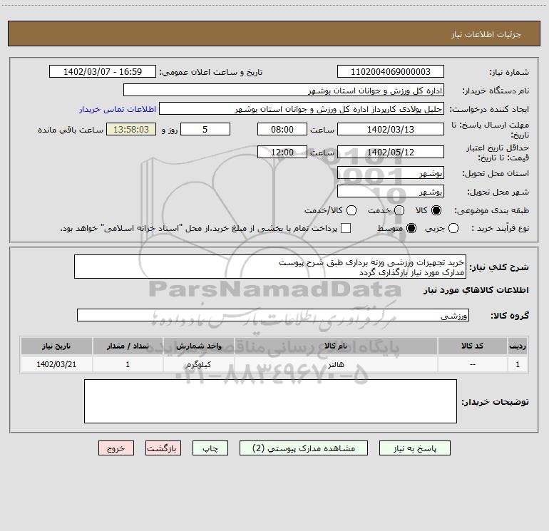Click the announcement date field 1402/03/07 - 16:59
Image resolution: width=549 pixels, height=531 pixels.
(x=102, y=72)
